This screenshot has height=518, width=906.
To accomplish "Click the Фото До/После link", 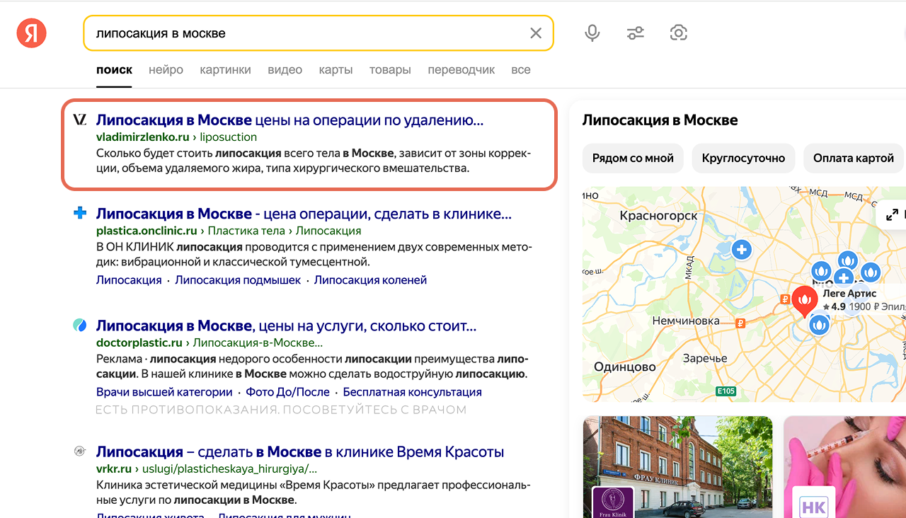I will [x=287, y=392].
